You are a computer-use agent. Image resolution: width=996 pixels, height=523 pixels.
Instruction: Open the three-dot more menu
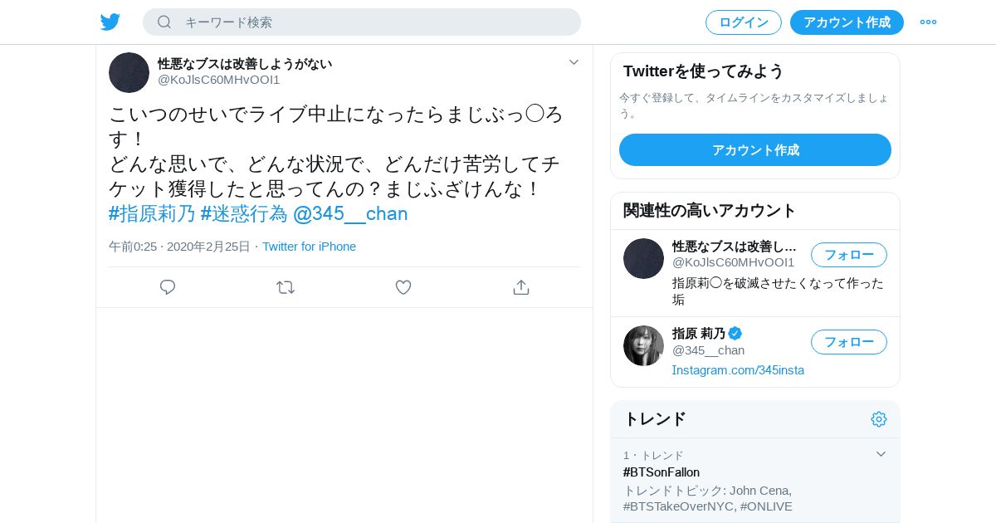[928, 22]
